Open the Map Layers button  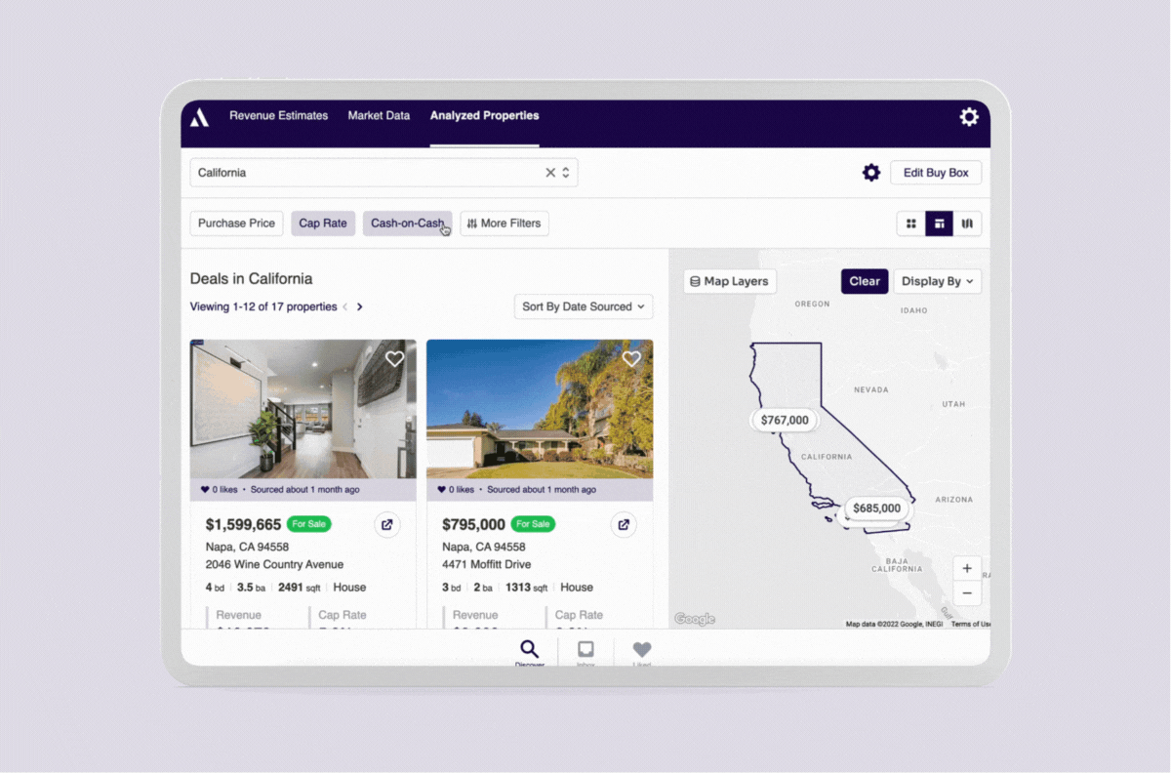tap(730, 281)
